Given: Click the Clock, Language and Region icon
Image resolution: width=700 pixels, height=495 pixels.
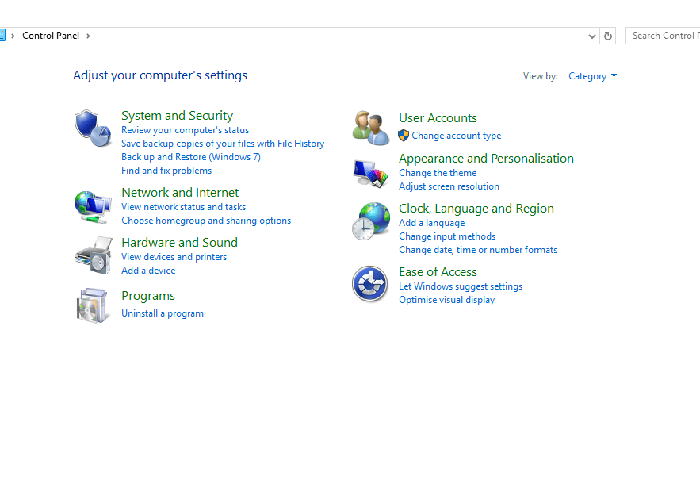Looking at the screenshot, I should pyautogui.click(x=370, y=221).
